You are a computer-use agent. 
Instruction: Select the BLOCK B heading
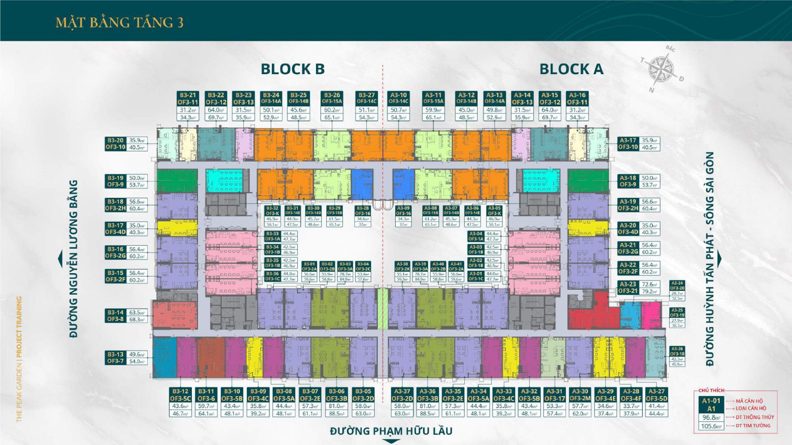click(x=293, y=69)
